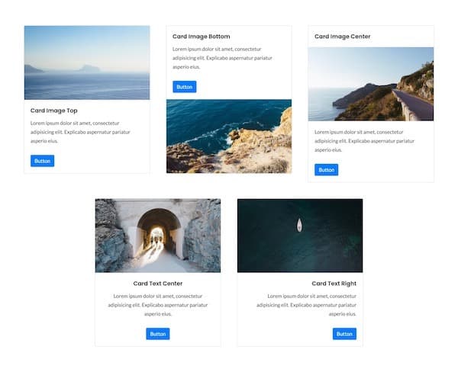Screen dimensions: 458x372
Task: Open the misty sea horizon image
Action: tap(87, 63)
